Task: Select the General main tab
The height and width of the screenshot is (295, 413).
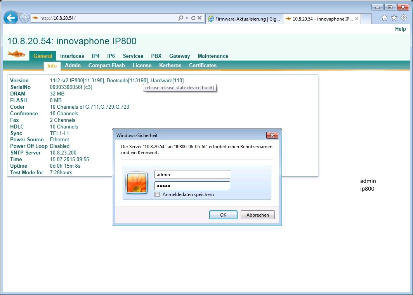Action: pos(43,56)
